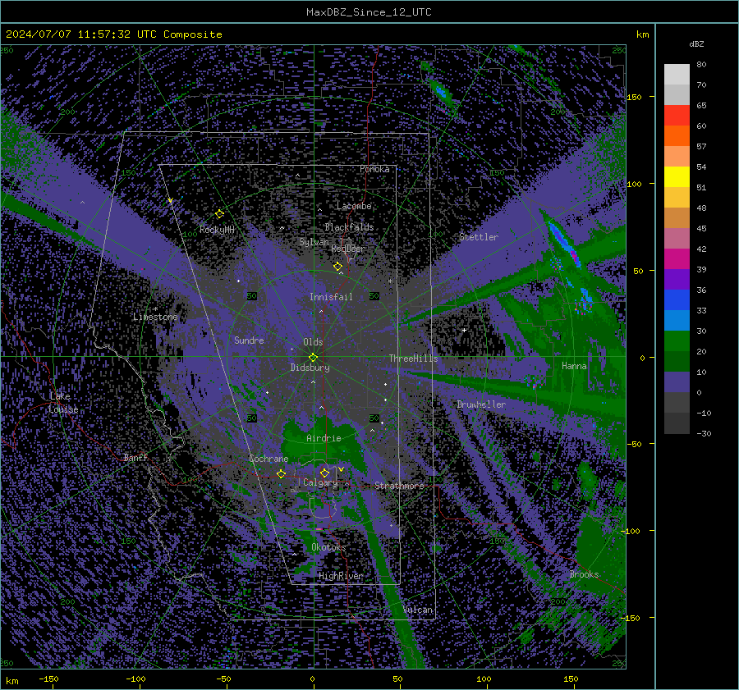Image resolution: width=739 pixels, height=690 pixels.
Task: Click the ThreeHills town label
Action: [x=413, y=359]
